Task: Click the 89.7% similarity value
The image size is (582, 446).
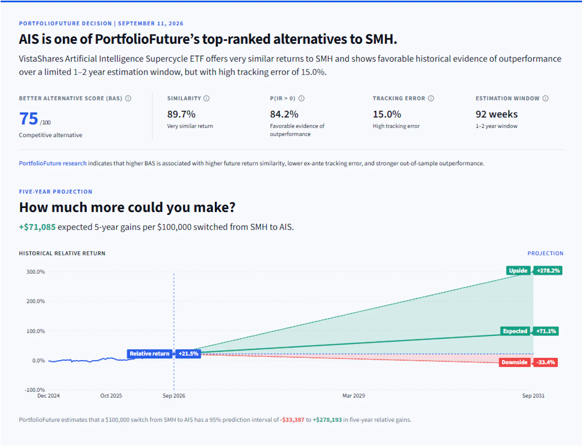Action: click(x=181, y=114)
